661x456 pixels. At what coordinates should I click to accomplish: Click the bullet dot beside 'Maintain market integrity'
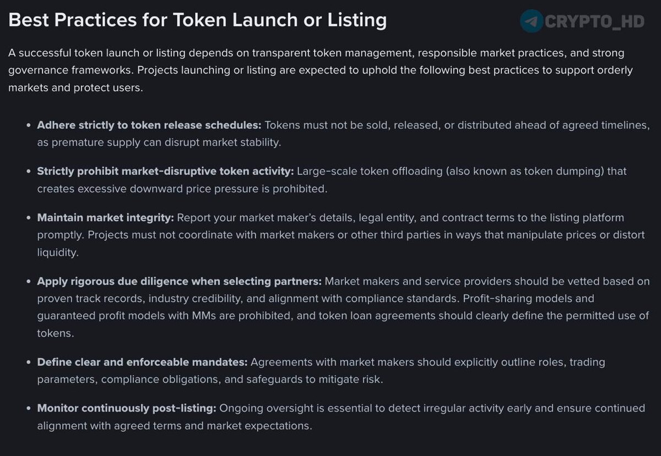[x=29, y=218]
